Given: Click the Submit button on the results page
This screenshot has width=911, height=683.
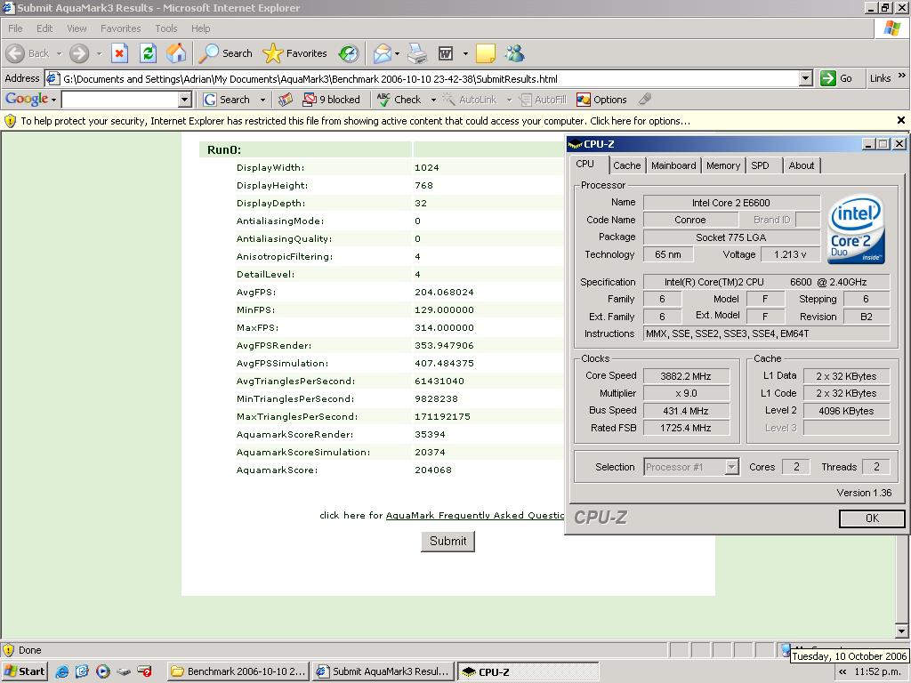Looking at the screenshot, I should (448, 542).
